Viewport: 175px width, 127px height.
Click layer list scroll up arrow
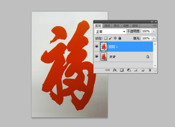point(155,44)
